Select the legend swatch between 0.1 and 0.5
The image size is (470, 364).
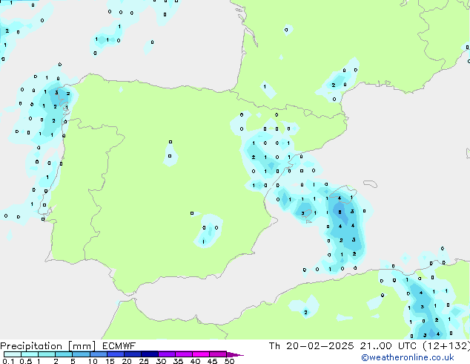point(13,354)
